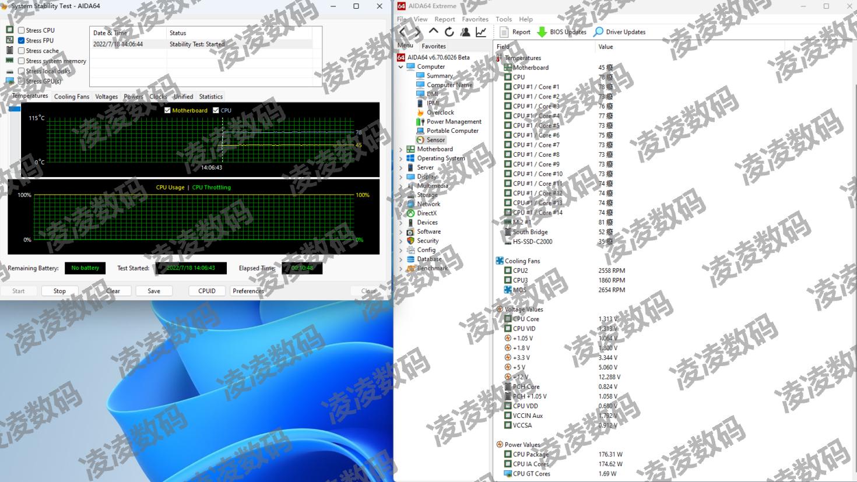857x482 pixels.
Task: Stop the stability test
Action: (59, 291)
